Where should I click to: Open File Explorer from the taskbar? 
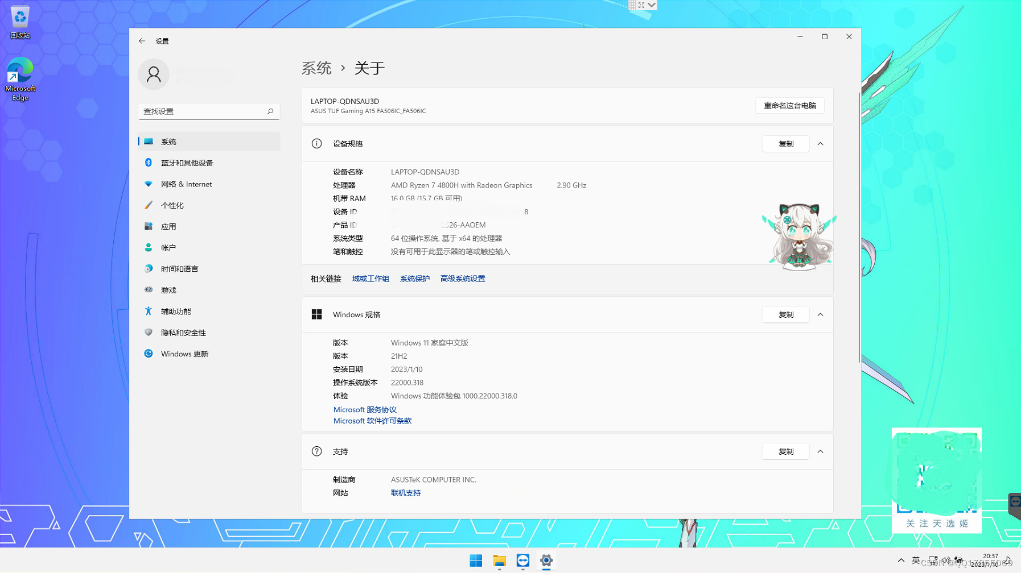pos(499,561)
